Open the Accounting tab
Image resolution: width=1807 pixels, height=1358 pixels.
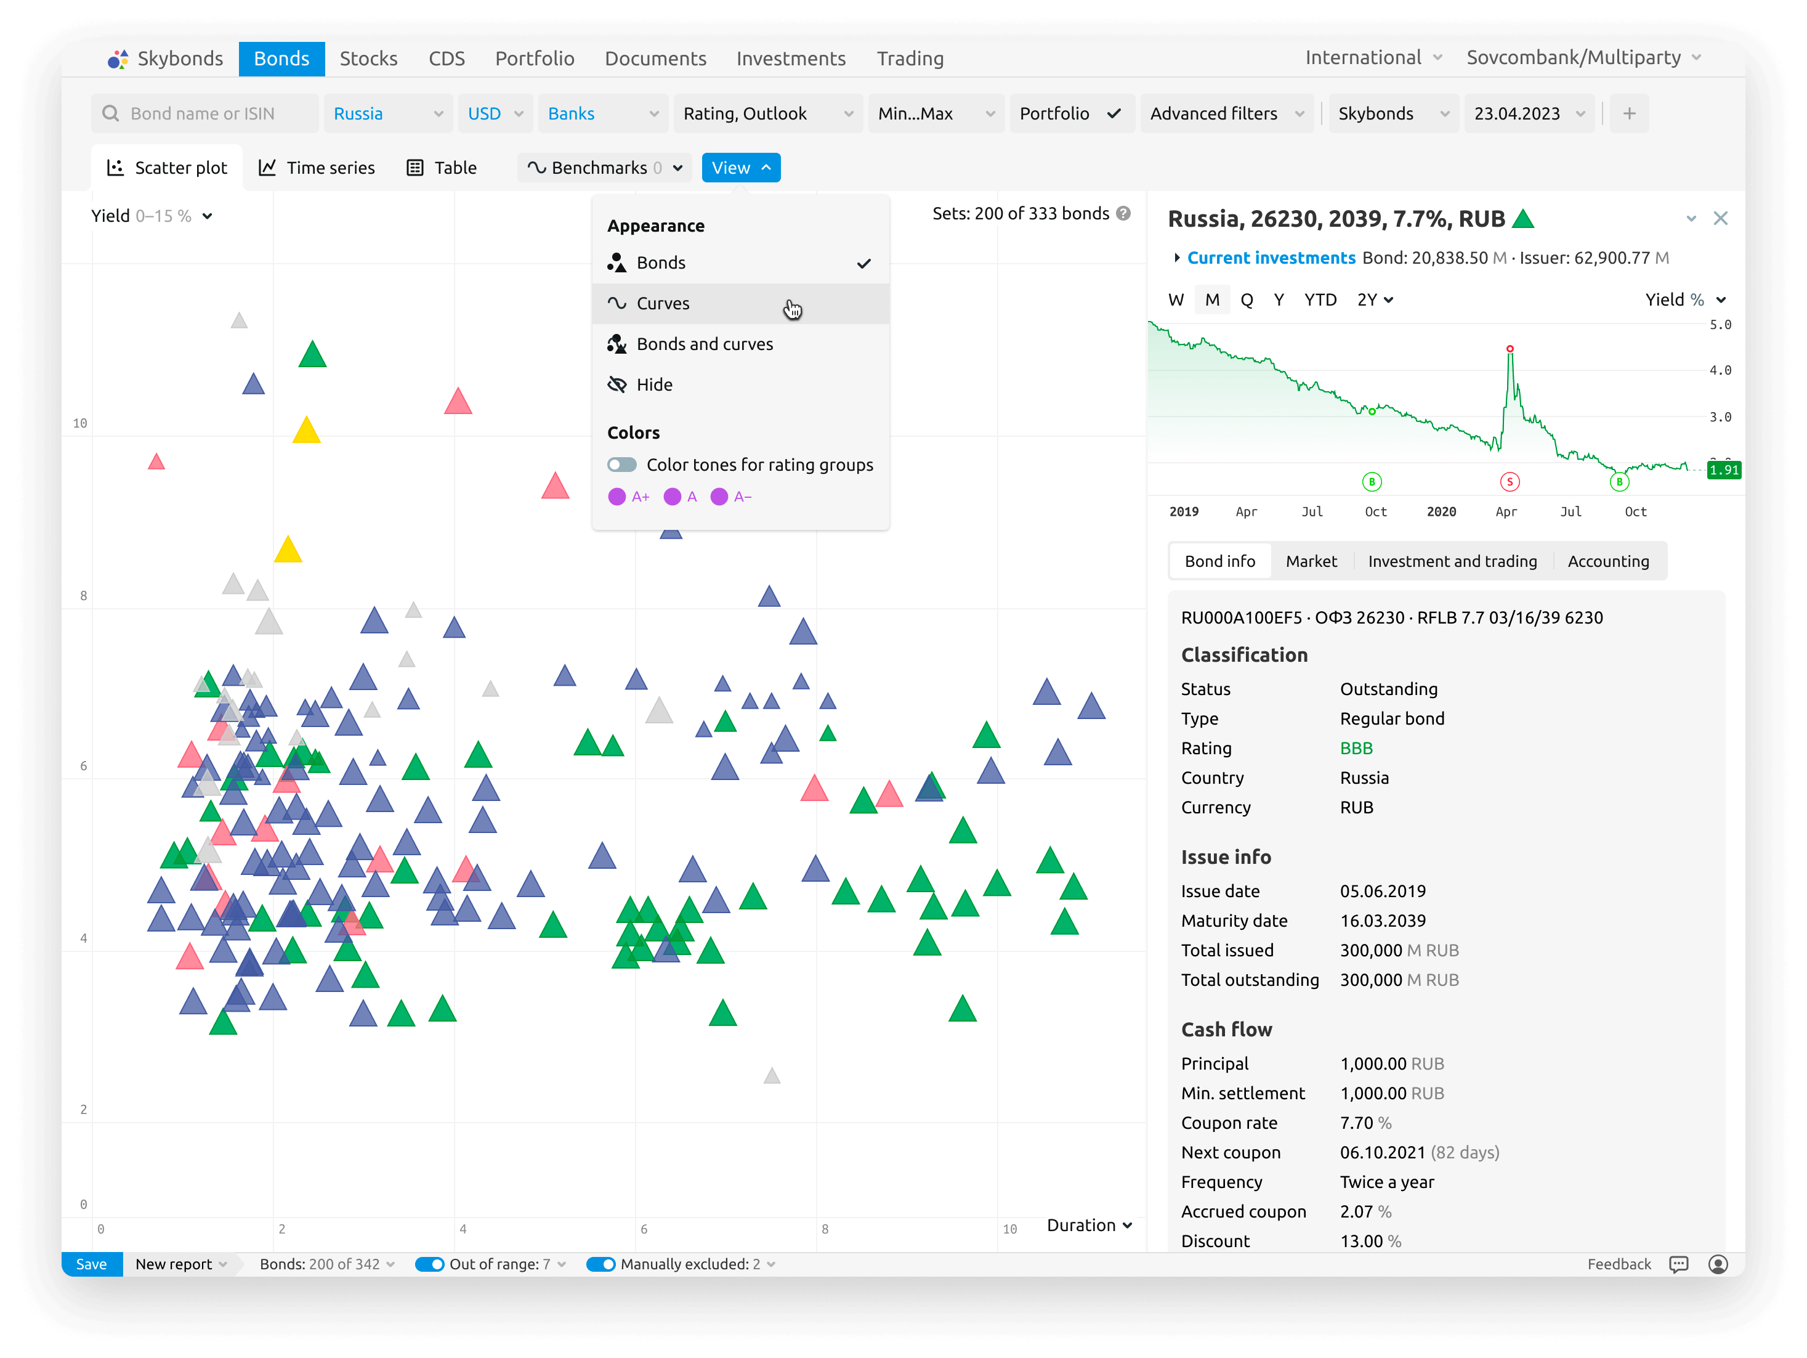(x=1609, y=561)
